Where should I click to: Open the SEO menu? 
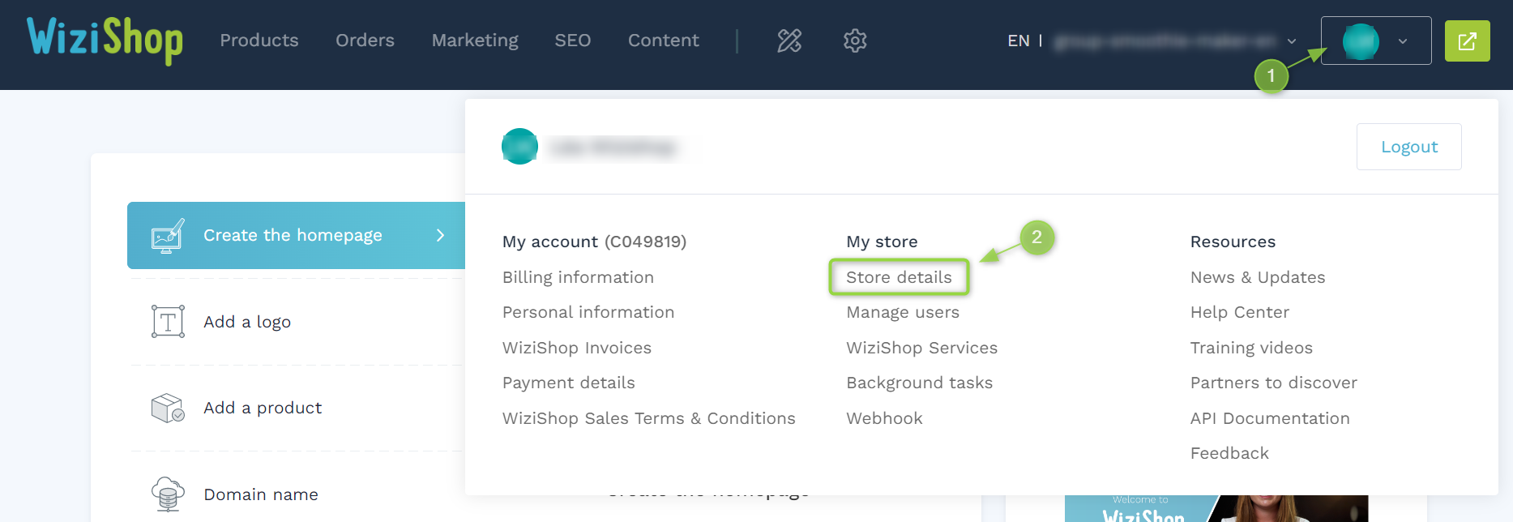pyautogui.click(x=573, y=41)
